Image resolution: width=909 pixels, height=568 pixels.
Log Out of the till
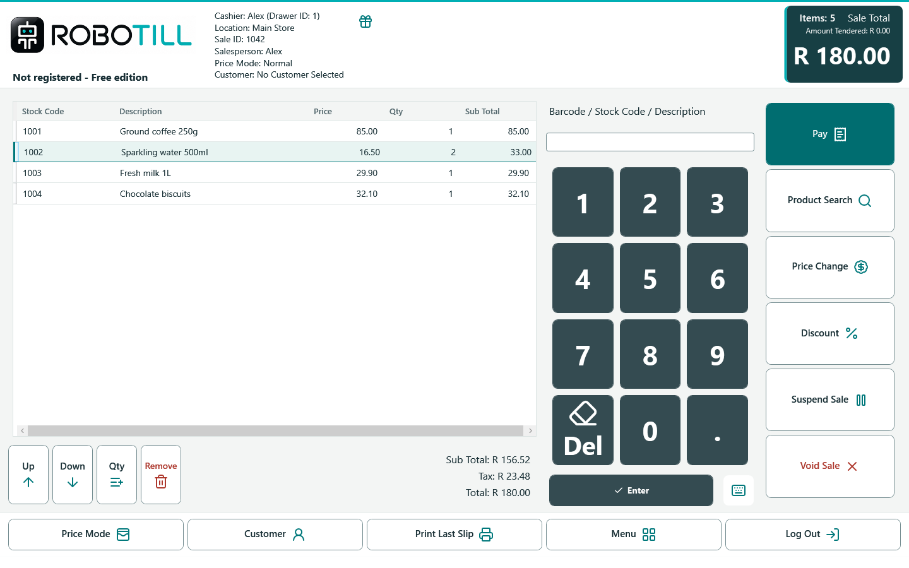click(813, 535)
